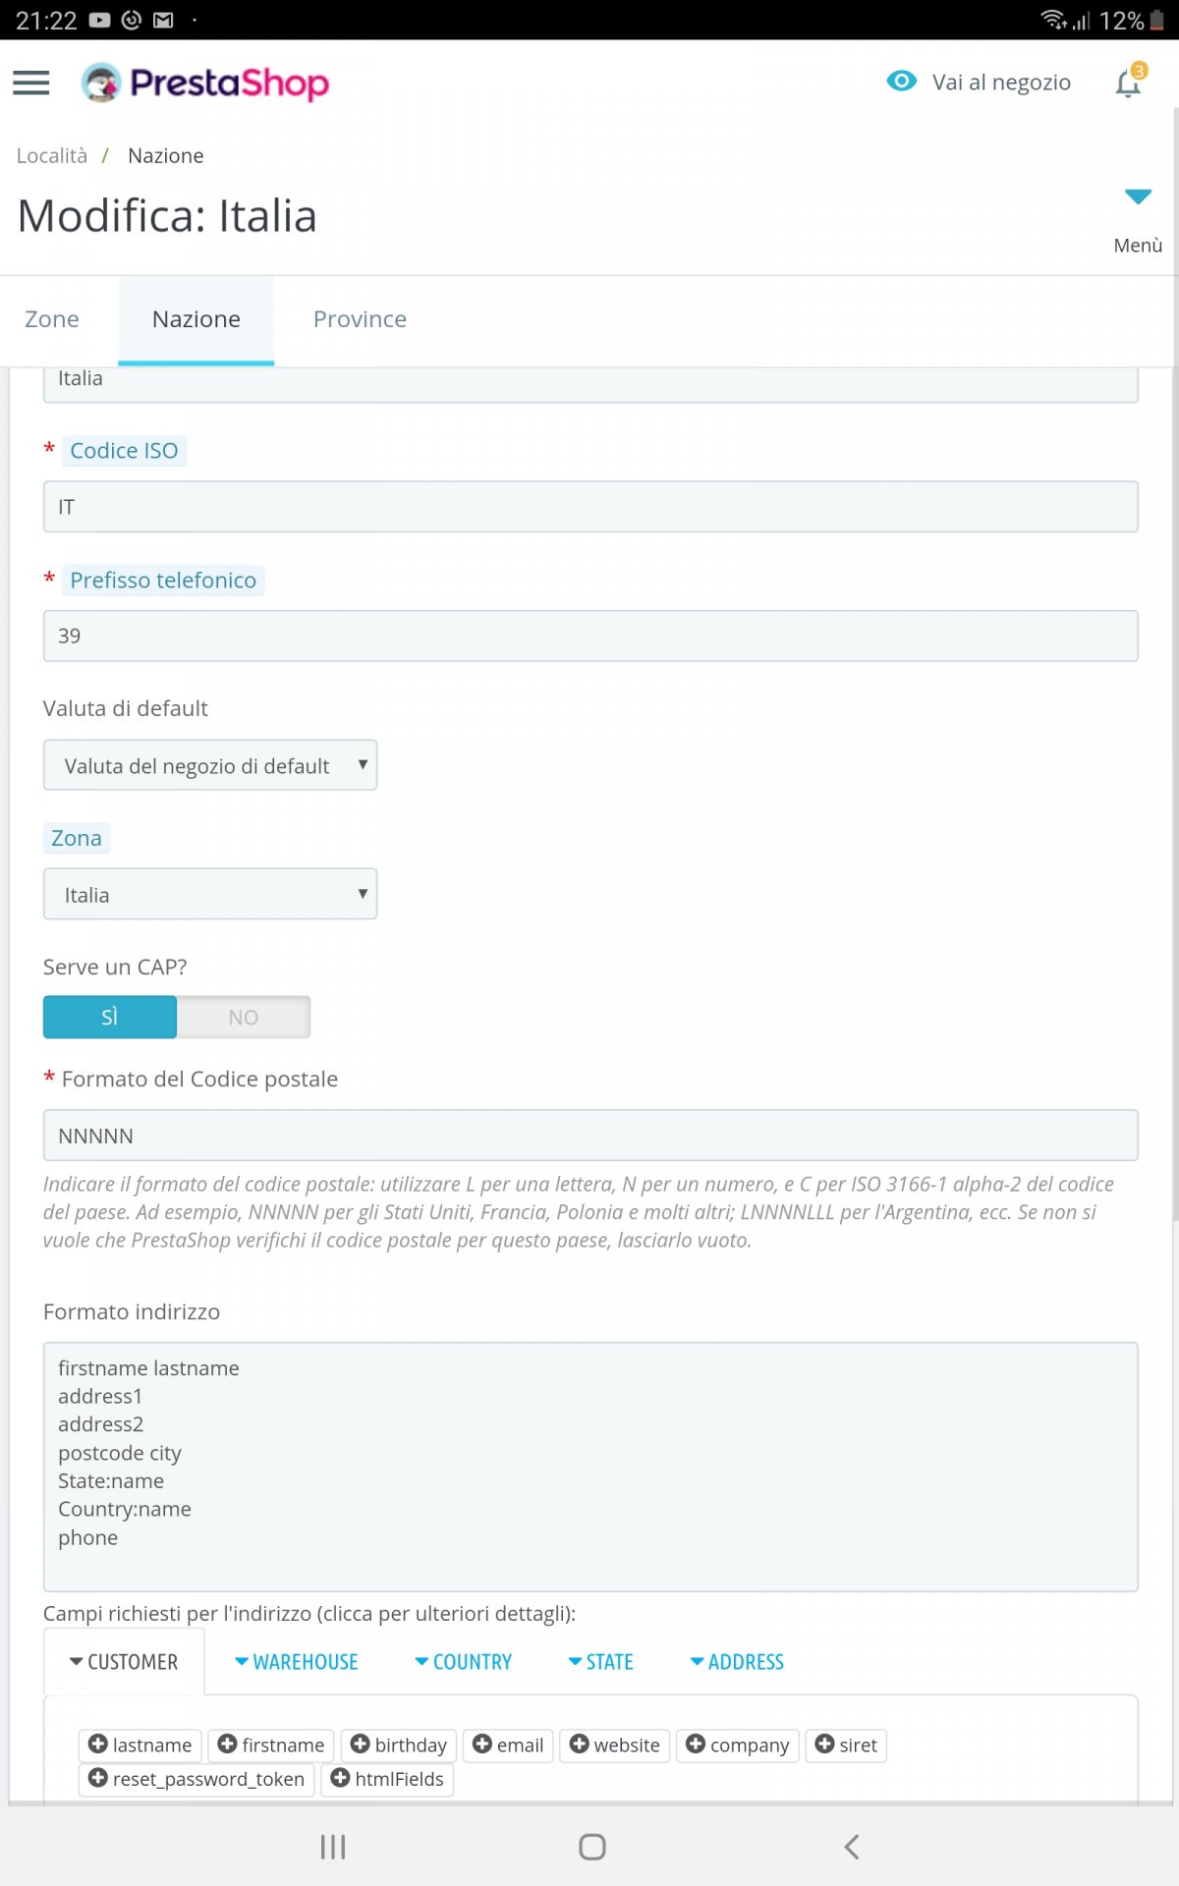Click the Formato del Codice postale field
The height and width of the screenshot is (1886, 1179).
590,1137
